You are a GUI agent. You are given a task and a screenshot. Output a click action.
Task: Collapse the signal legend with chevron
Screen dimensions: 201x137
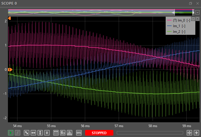coord(193,19)
